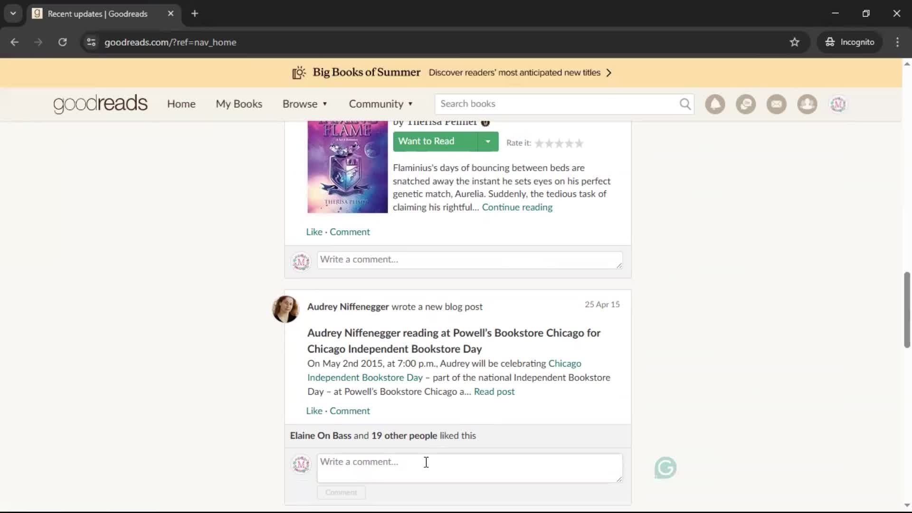Click the Incognito indicator

click(x=850, y=42)
